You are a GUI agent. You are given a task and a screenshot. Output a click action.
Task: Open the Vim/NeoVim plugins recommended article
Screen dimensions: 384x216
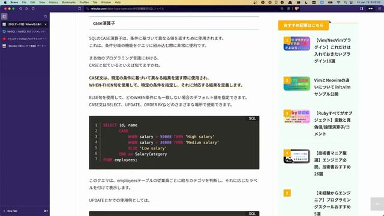(332, 50)
